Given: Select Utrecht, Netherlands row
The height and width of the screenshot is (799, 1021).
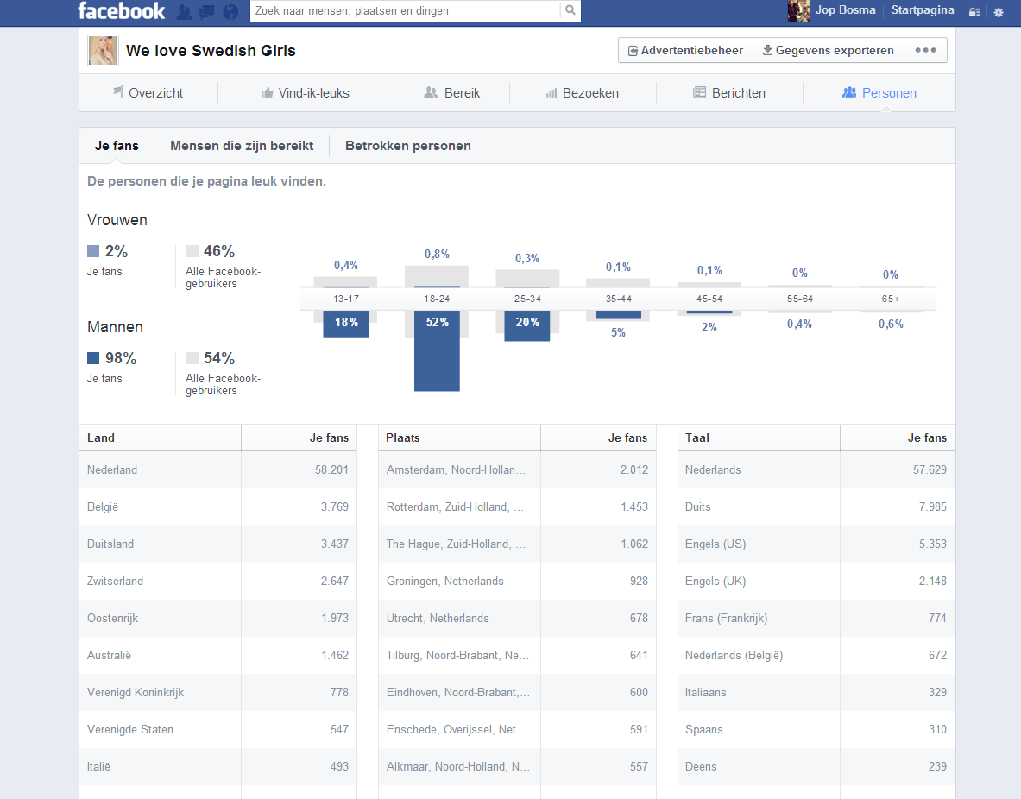Looking at the screenshot, I should [x=517, y=618].
